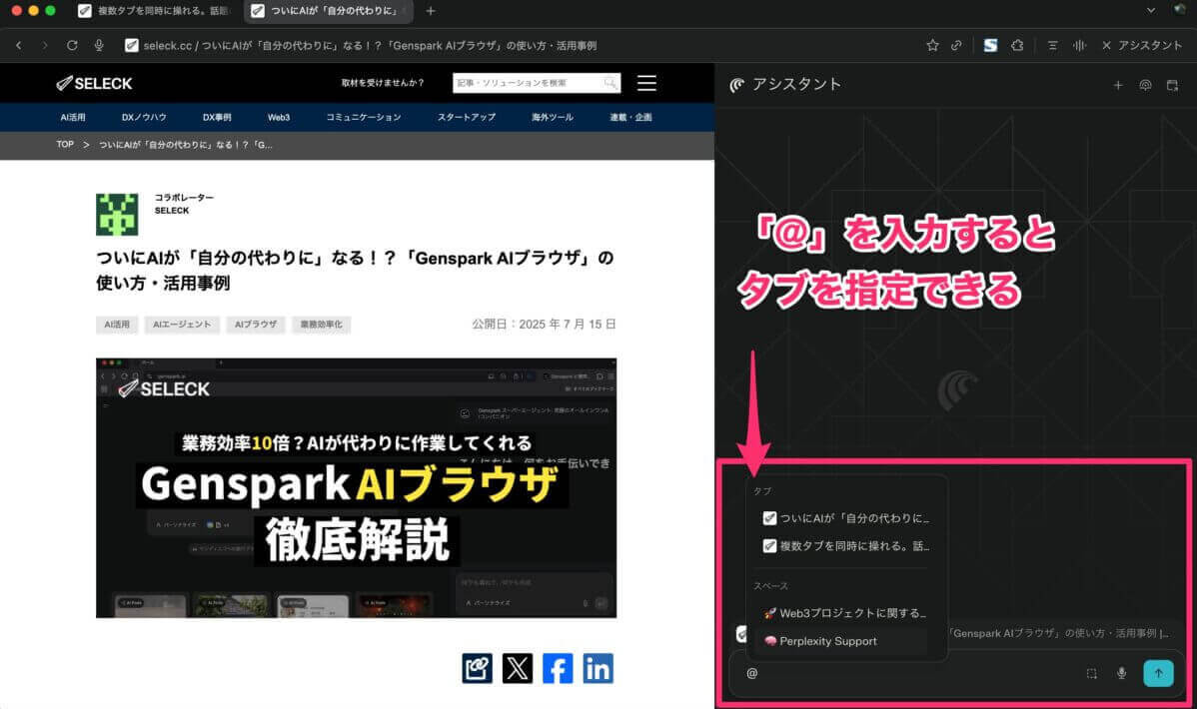Open a new tab with plus button
This screenshot has height=709, width=1197.
pyautogui.click(x=431, y=11)
